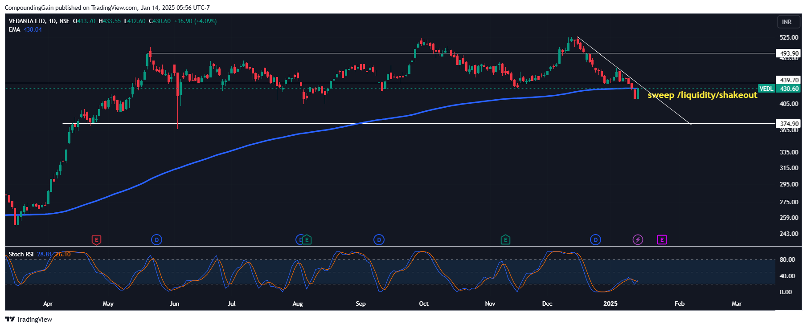Click the Stoch RSI value 26.10

click(63, 254)
